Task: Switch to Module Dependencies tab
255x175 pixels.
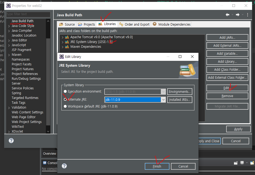Action: click(172, 24)
